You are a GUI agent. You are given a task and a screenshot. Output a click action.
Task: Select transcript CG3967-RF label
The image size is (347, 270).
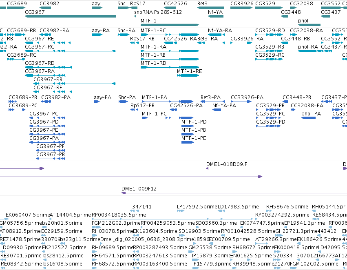tap(48, 88)
